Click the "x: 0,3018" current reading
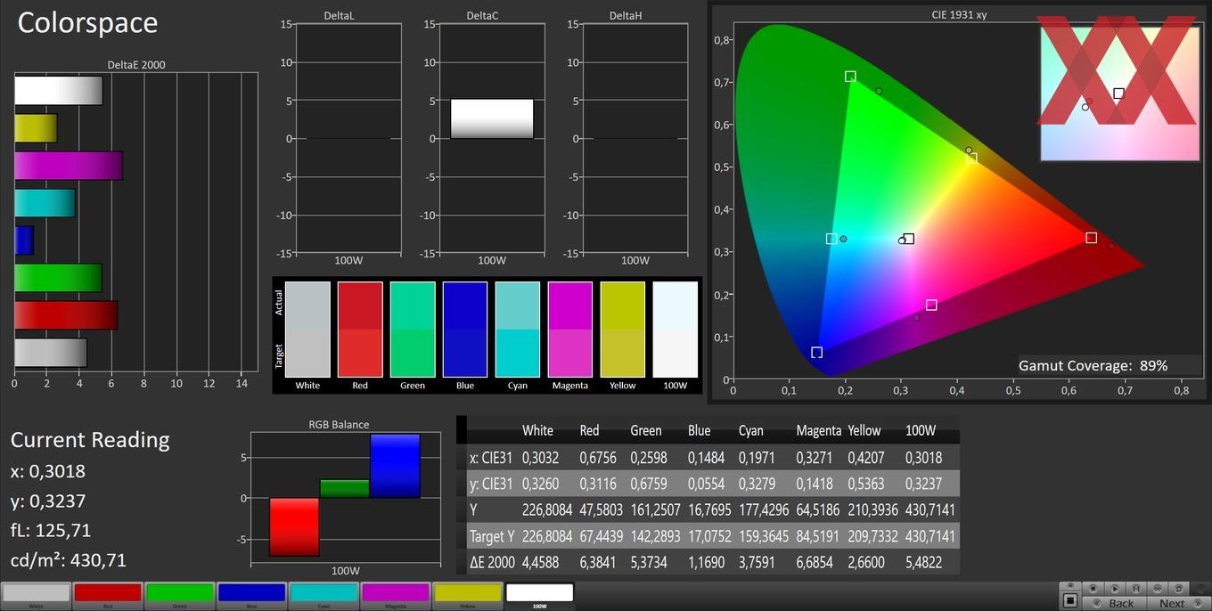1212x611 pixels. coord(48,470)
